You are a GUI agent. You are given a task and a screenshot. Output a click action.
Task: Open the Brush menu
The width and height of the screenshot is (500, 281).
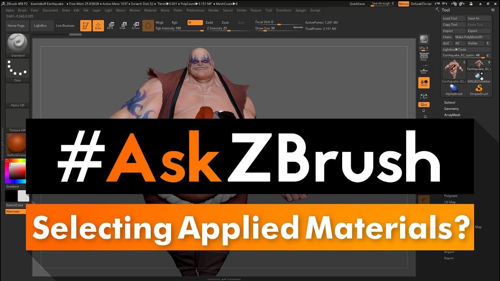point(23,11)
